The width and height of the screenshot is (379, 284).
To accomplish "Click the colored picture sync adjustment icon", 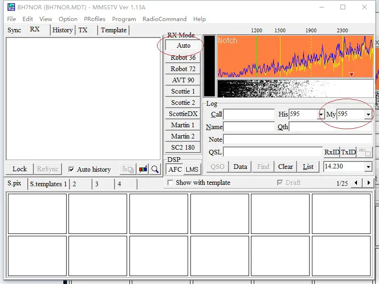I will (x=143, y=169).
